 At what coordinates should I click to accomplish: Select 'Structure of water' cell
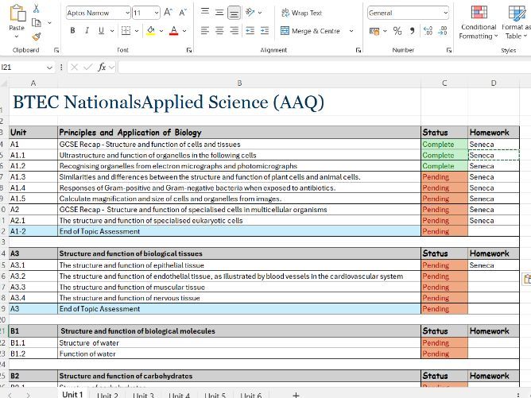(x=239, y=343)
